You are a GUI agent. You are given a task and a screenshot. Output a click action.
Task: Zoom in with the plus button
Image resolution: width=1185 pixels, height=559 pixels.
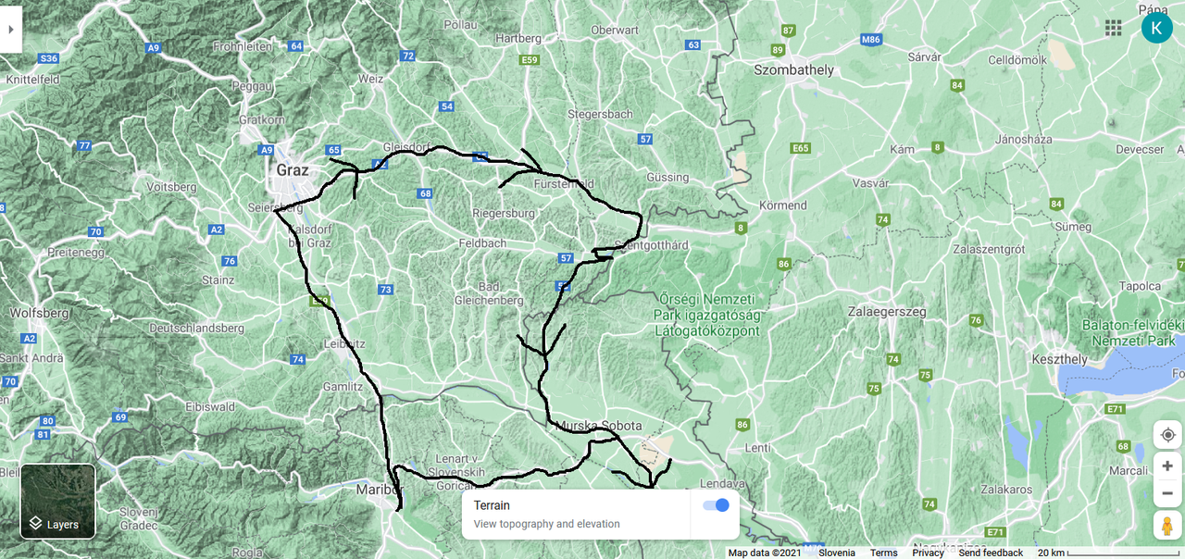[x=1167, y=466]
